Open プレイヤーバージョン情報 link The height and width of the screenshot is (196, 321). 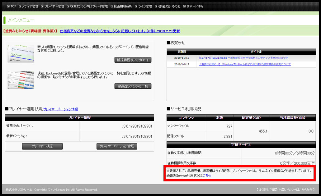pyautogui.click(x=61, y=109)
